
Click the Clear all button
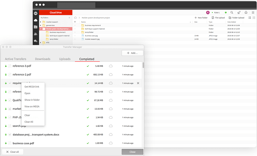point(12,152)
